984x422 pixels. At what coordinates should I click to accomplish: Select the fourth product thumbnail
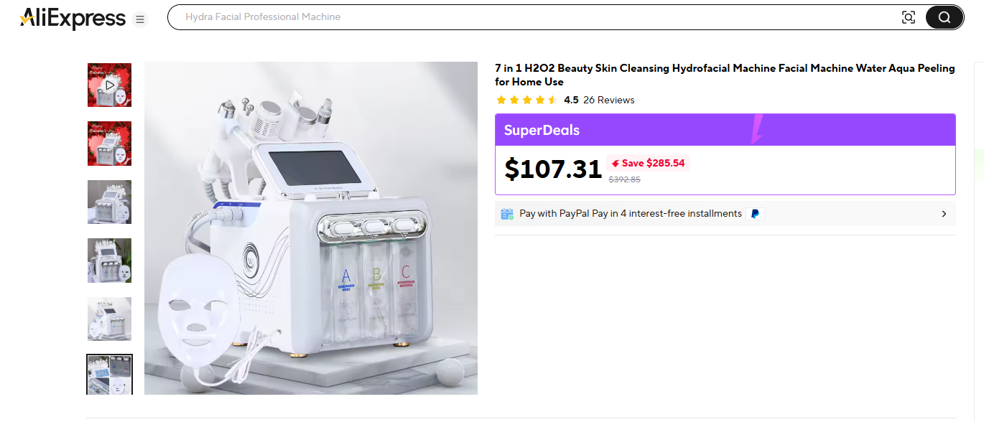click(x=109, y=261)
